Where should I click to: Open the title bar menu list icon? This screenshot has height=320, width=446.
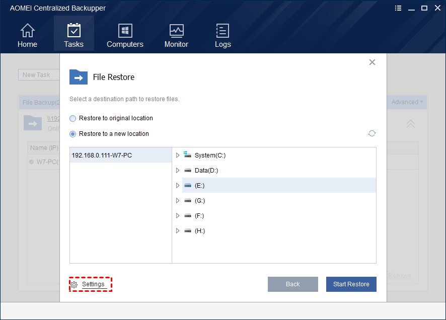pyautogui.click(x=398, y=8)
